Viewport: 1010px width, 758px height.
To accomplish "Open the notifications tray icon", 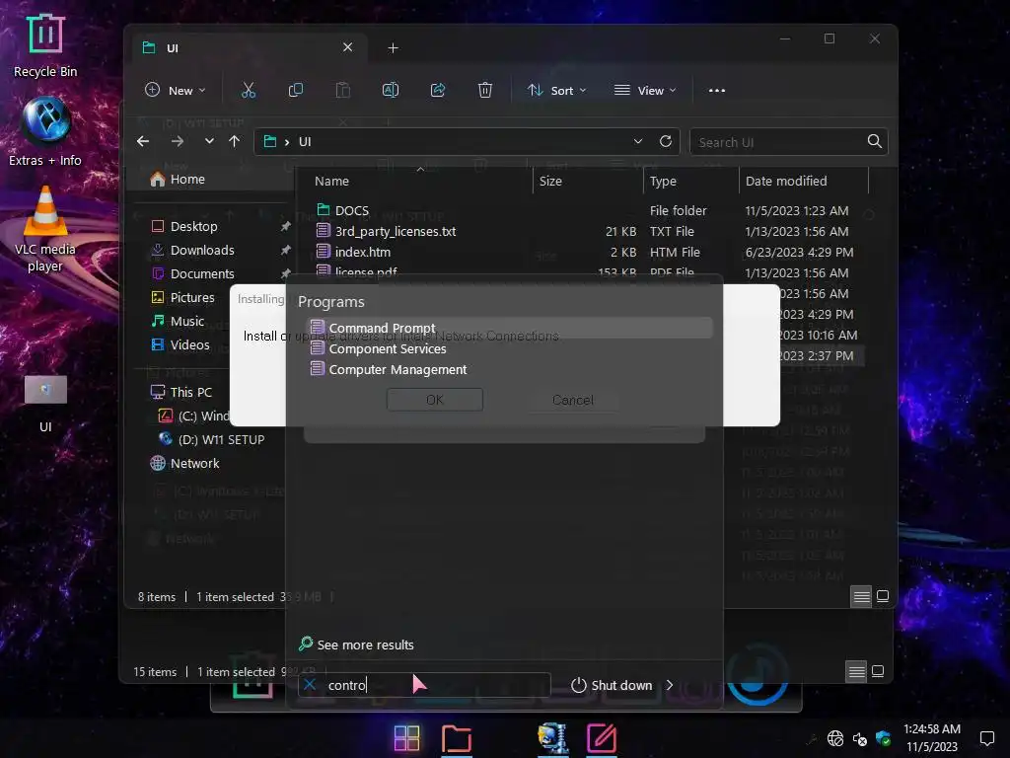I will pos(986,738).
